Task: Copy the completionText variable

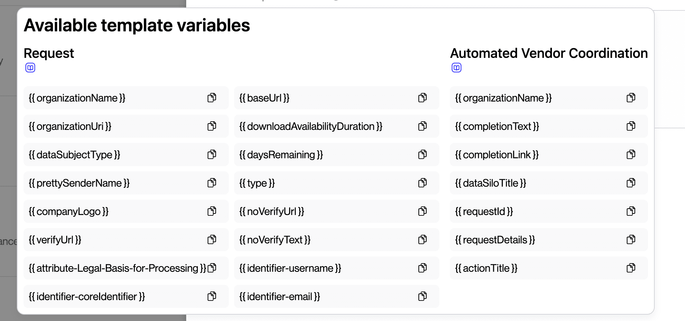Action: tap(631, 126)
